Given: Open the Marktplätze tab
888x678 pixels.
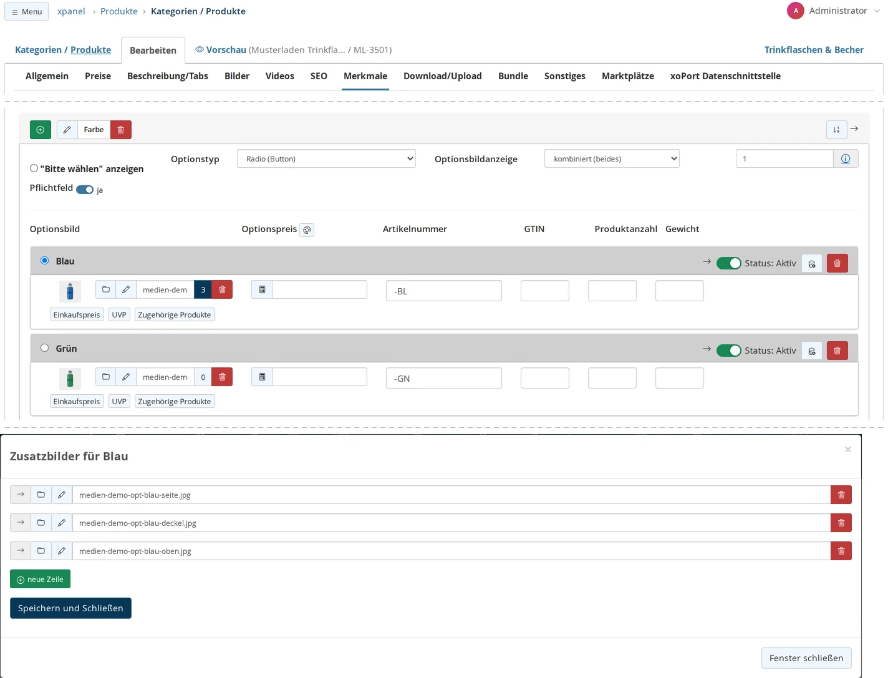Looking at the screenshot, I should pos(628,76).
